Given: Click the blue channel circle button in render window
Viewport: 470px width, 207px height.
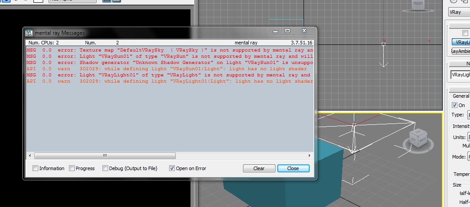Looking at the screenshot, I should [6, 0].
